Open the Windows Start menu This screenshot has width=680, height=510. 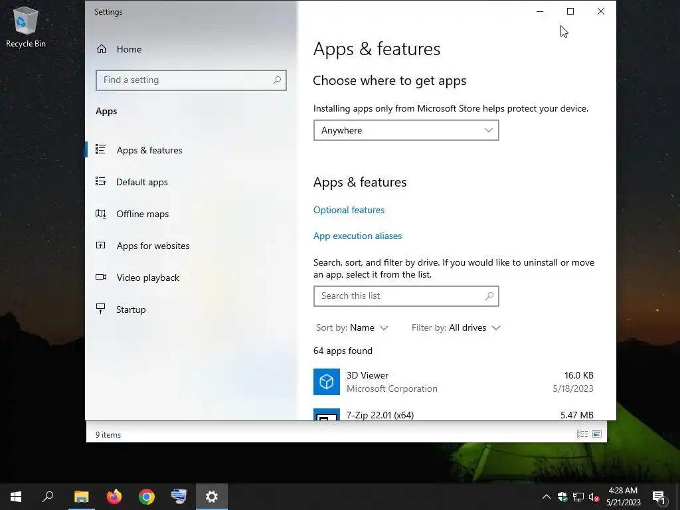(x=16, y=497)
